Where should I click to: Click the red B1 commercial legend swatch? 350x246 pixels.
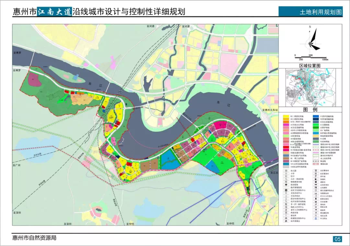coord(286,147)
